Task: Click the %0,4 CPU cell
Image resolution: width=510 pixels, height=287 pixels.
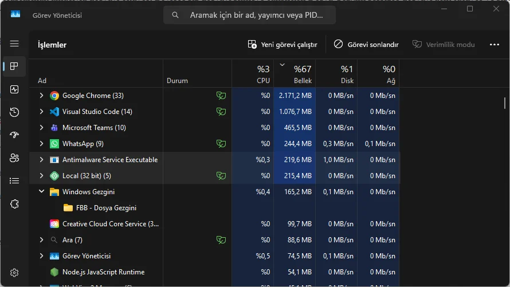Action: (253, 192)
